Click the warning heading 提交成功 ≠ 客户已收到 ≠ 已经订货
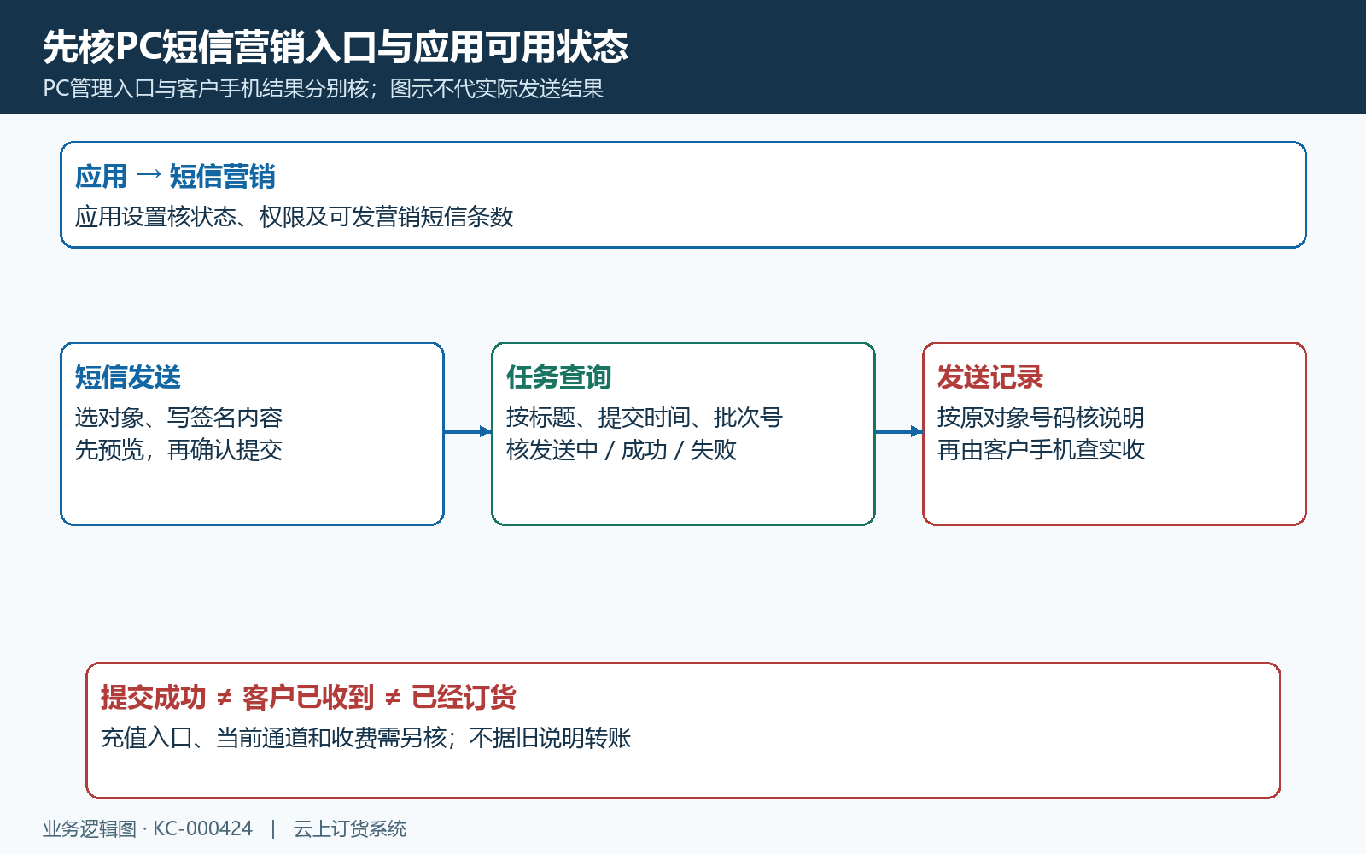The height and width of the screenshot is (854, 1366). pyautogui.click(x=308, y=698)
